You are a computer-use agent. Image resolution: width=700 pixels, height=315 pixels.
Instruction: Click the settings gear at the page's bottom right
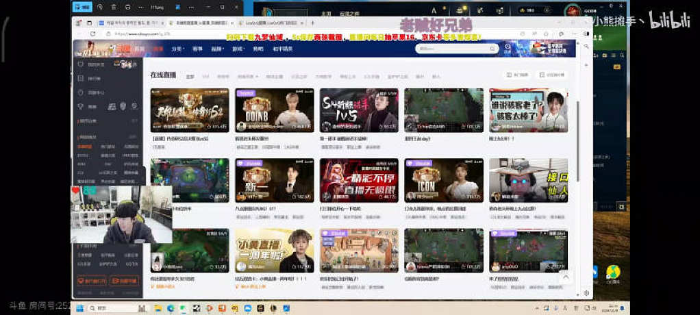(x=586, y=294)
